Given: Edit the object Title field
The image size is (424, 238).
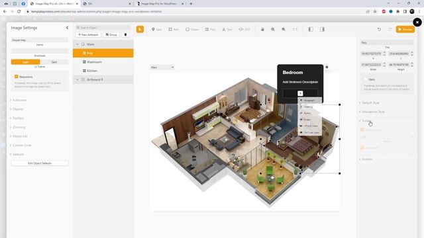Looking at the screenshot, I should click(387, 42).
